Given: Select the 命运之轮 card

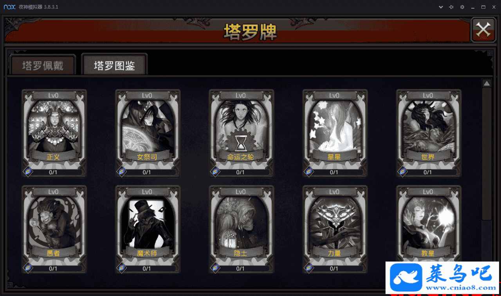Looking at the screenshot, I should point(241,130).
